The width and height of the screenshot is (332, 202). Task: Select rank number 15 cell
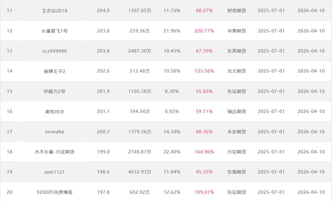[10, 91]
